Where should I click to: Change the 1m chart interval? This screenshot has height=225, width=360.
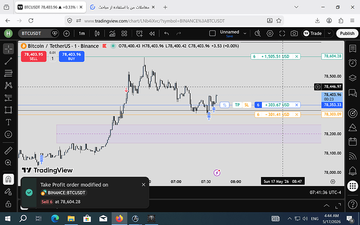tap(82, 33)
